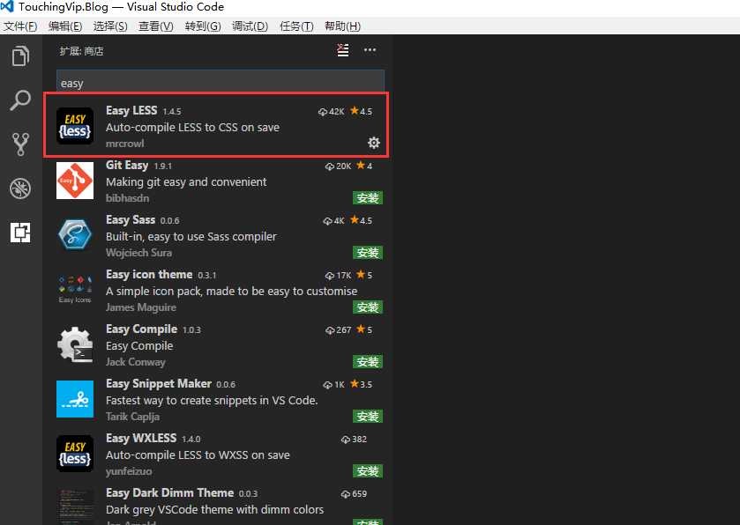The width and height of the screenshot is (740, 525).
Task: Open the Source Control view icon
Action: [20, 144]
